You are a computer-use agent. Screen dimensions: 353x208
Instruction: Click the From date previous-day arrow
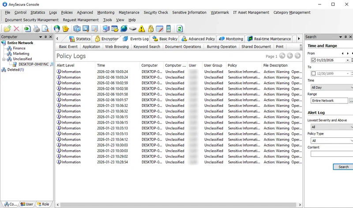[x=343, y=53]
